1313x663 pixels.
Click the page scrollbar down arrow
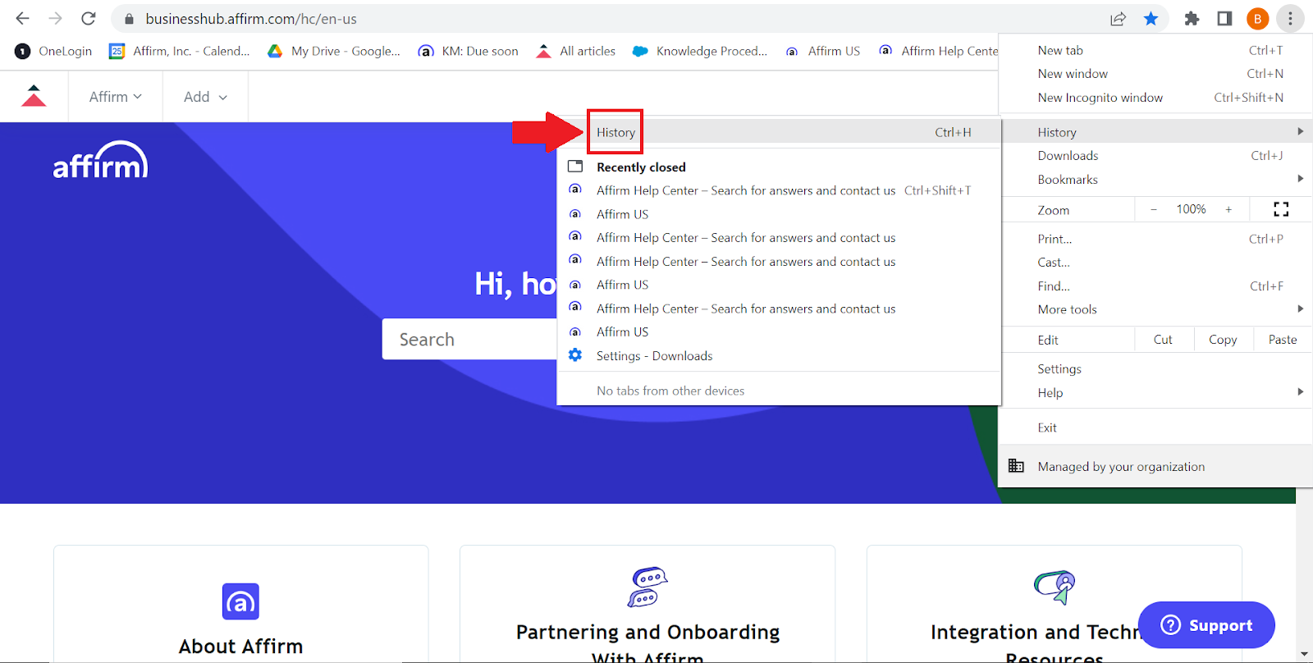click(x=1304, y=654)
